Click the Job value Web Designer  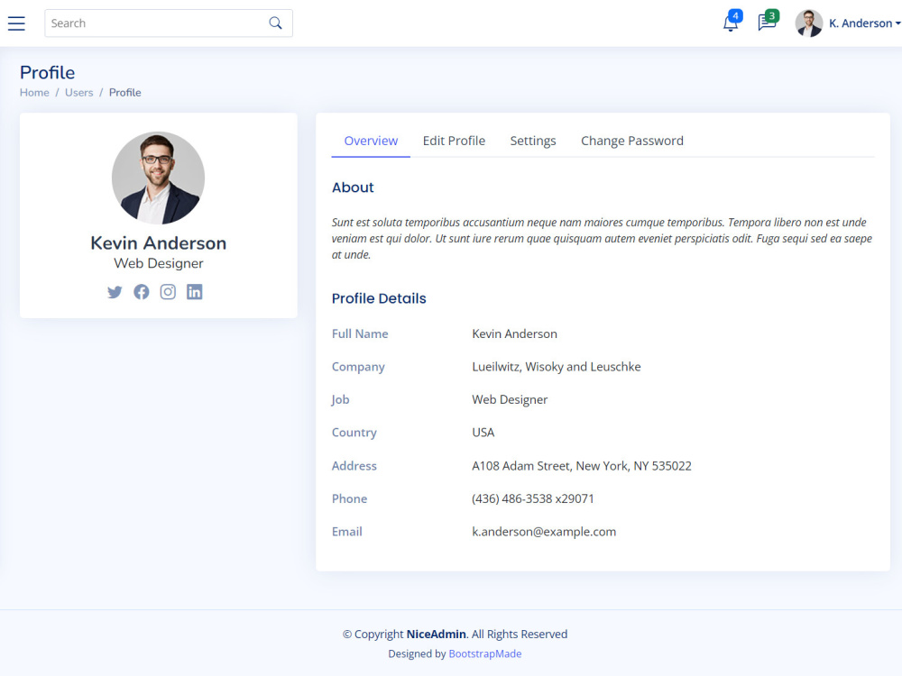coord(510,399)
